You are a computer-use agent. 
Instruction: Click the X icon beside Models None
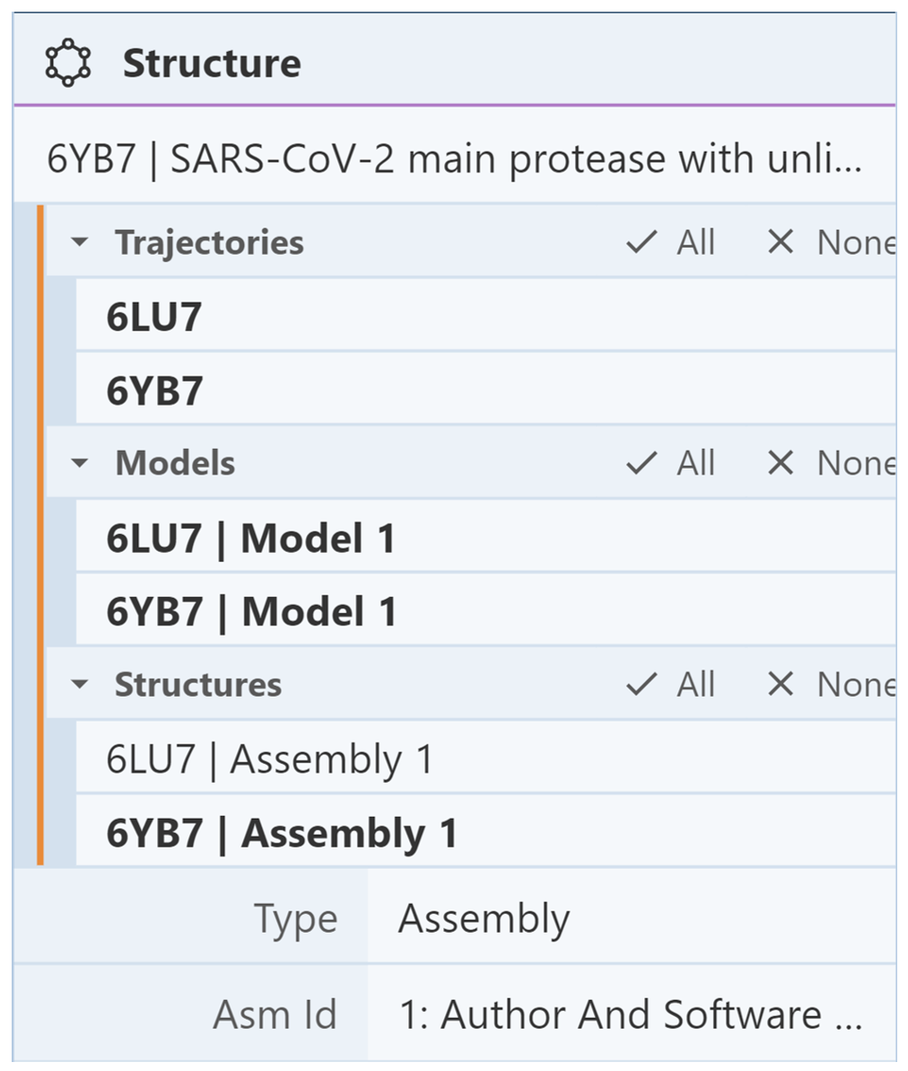pos(781,463)
